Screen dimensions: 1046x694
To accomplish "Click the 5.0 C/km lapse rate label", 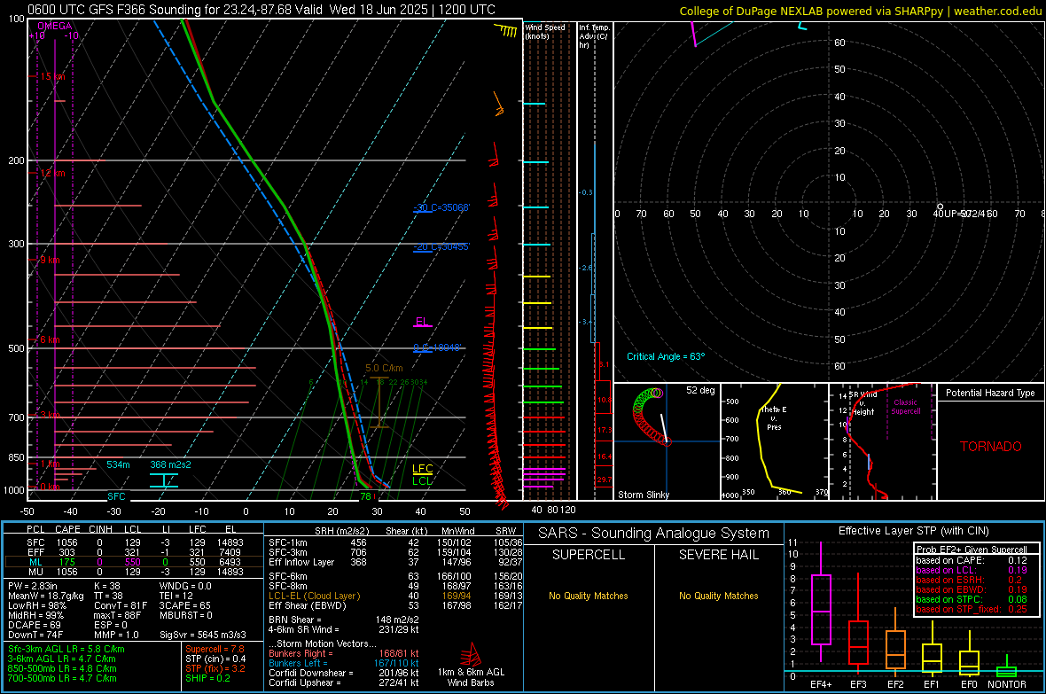I will 384,368.
